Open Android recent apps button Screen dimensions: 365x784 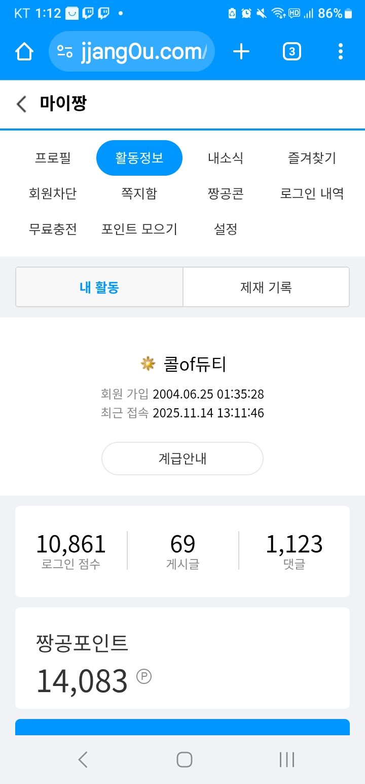click(x=286, y=760)
